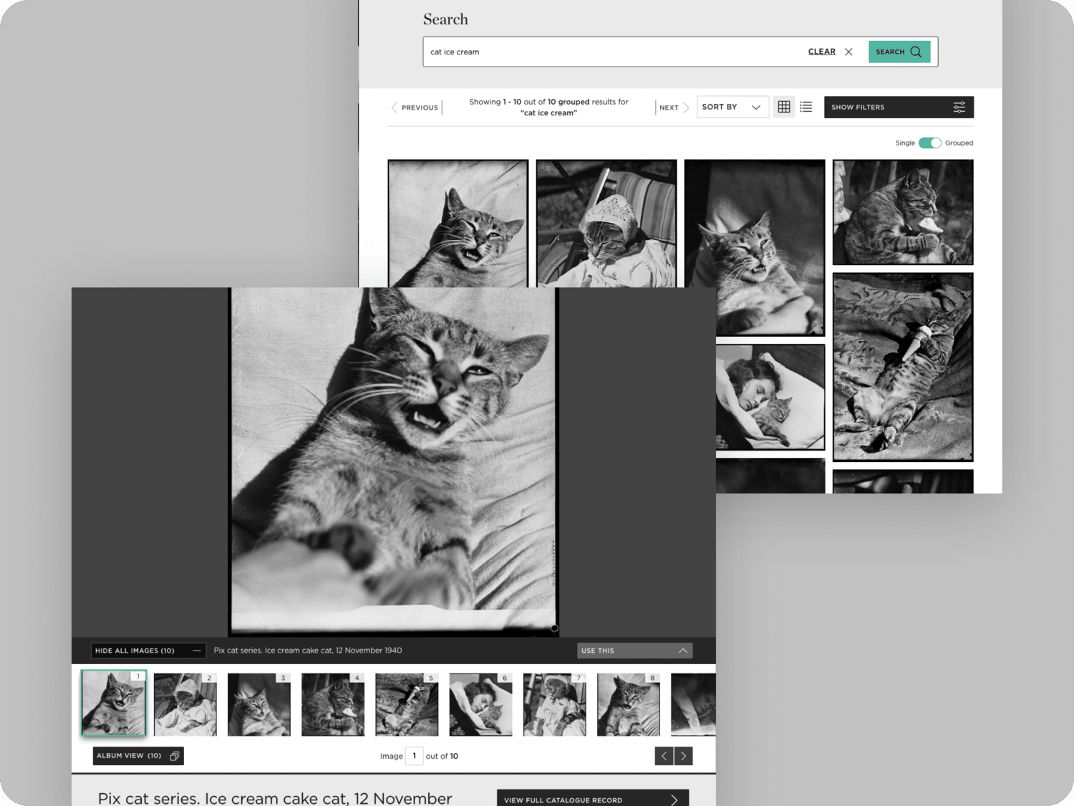The height and width of the screenshot is (806, 1074).
Task: Open the sleeping woman with cat result
Action: (770, 397)
